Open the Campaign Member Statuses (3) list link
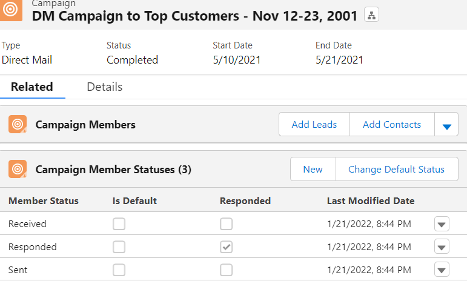Viewport: 467px width, 281px height. coord(113,170)
